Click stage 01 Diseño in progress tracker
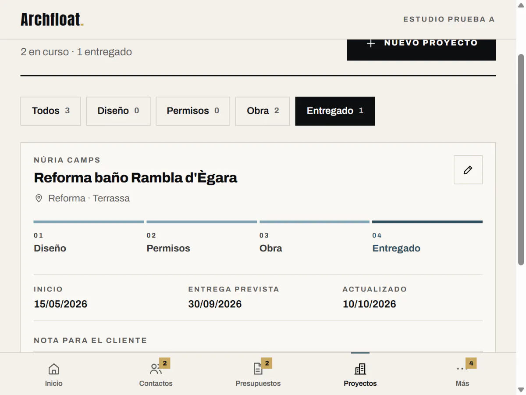The height and width of the screenshot is (395, 526). point(89,237)
